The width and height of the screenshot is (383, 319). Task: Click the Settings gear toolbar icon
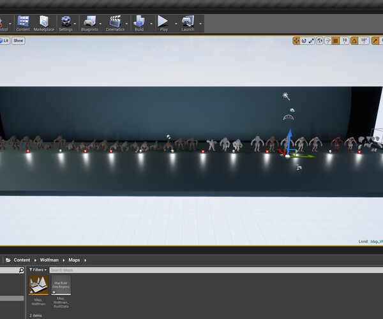(66, 24)
